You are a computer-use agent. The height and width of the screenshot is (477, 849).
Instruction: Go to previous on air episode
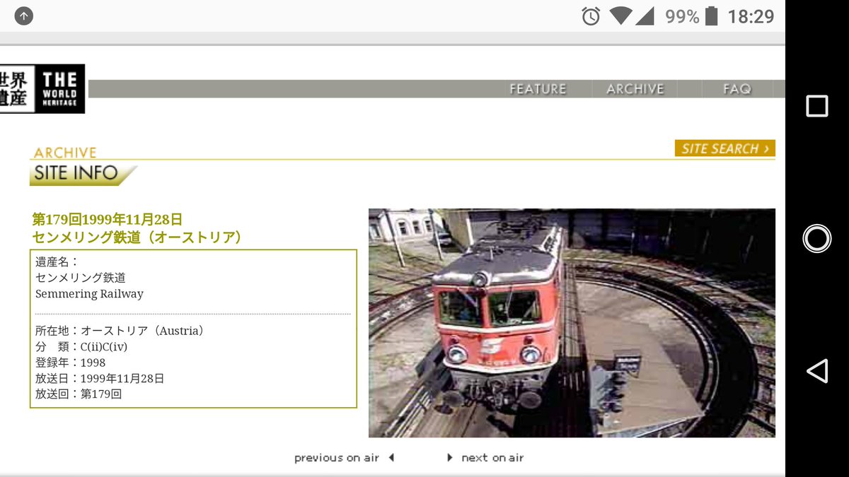click(337, 457)
